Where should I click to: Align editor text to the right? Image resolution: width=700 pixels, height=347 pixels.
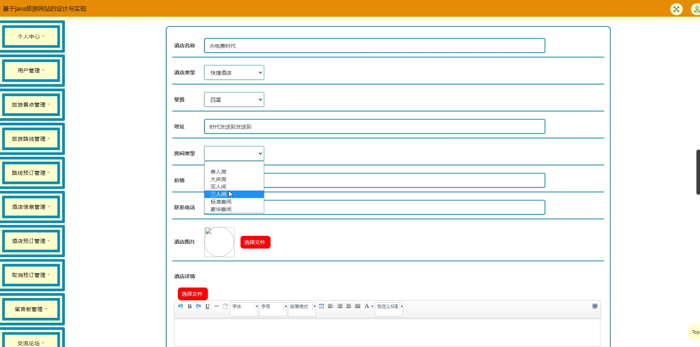tap(340, 306)
